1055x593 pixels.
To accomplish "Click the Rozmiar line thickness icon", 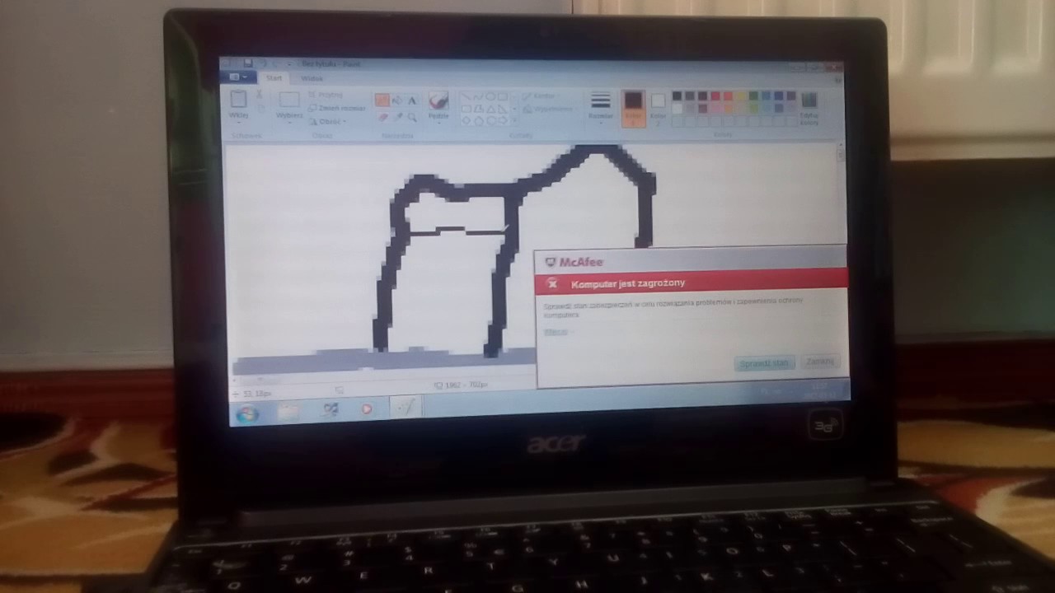I will [601, 101].
